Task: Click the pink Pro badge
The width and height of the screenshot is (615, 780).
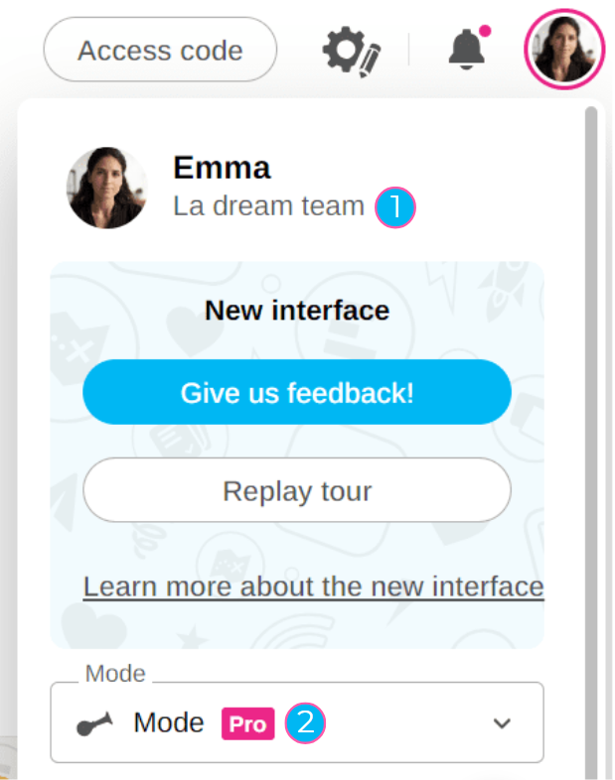Action: pos(247,723)
